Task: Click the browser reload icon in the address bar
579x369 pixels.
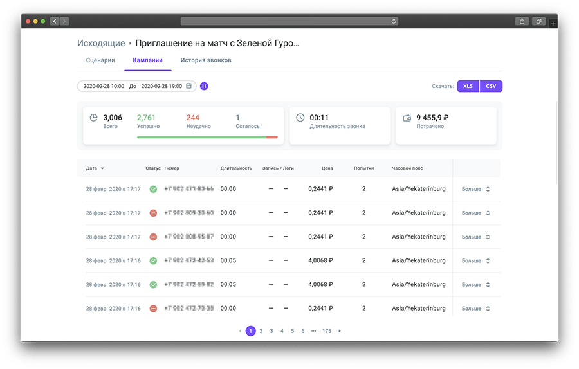Action: pos(394,21)
